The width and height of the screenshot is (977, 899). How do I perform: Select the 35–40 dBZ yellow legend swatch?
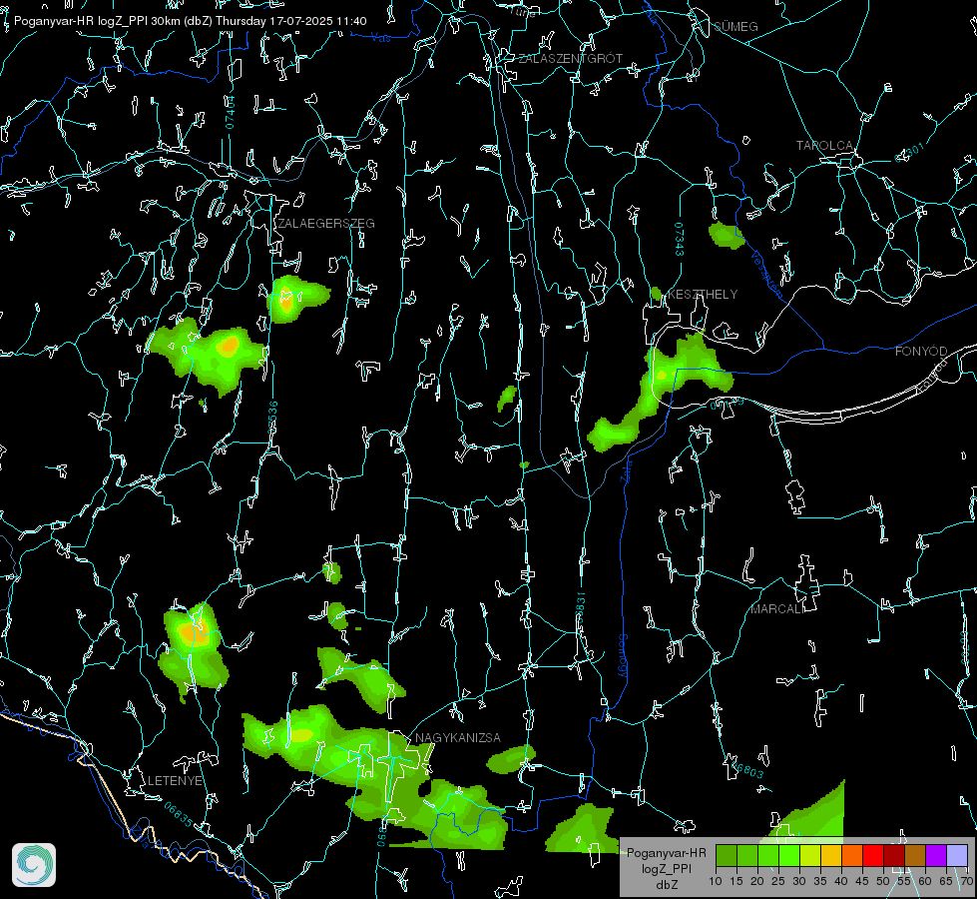[x=831, y=855]
